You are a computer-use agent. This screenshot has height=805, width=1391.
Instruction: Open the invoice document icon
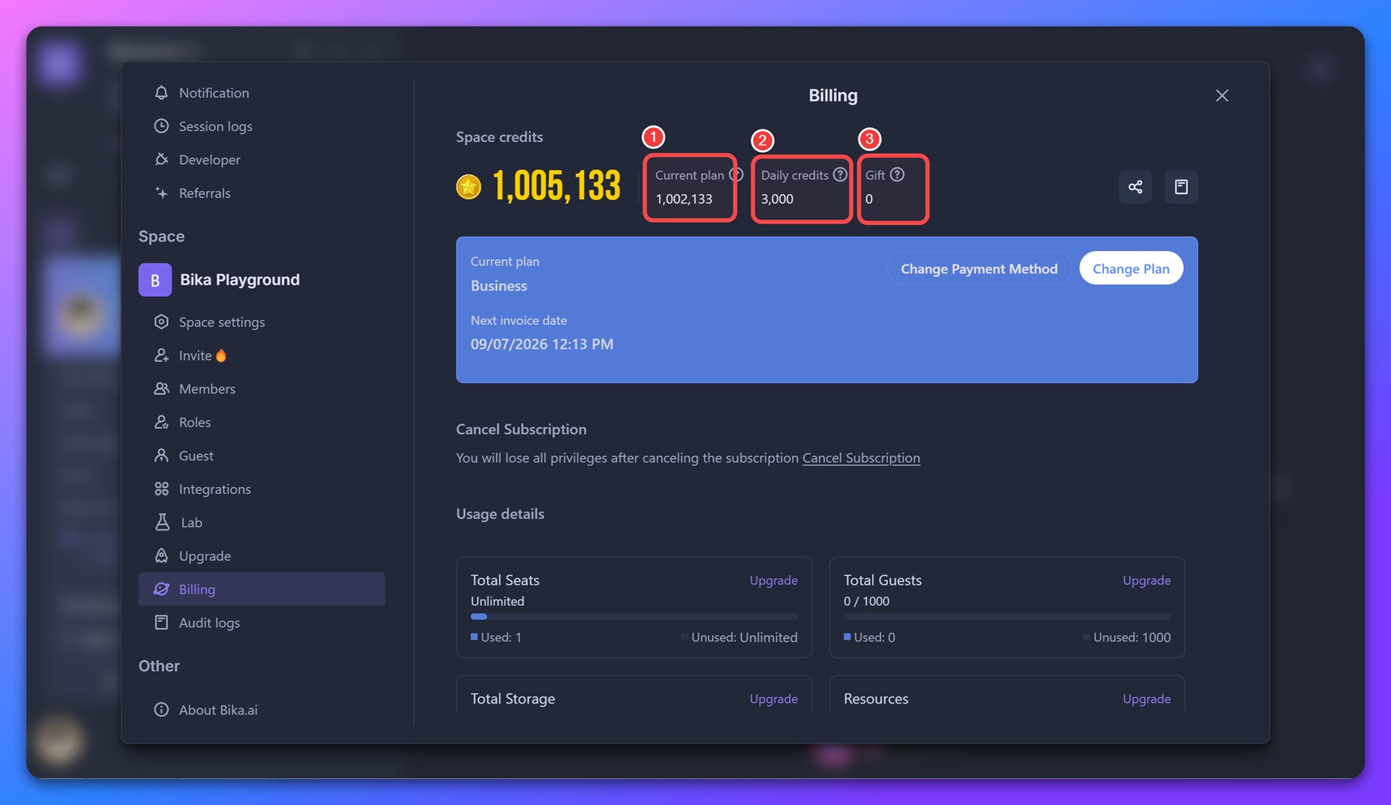click(x=1181, y=187)
